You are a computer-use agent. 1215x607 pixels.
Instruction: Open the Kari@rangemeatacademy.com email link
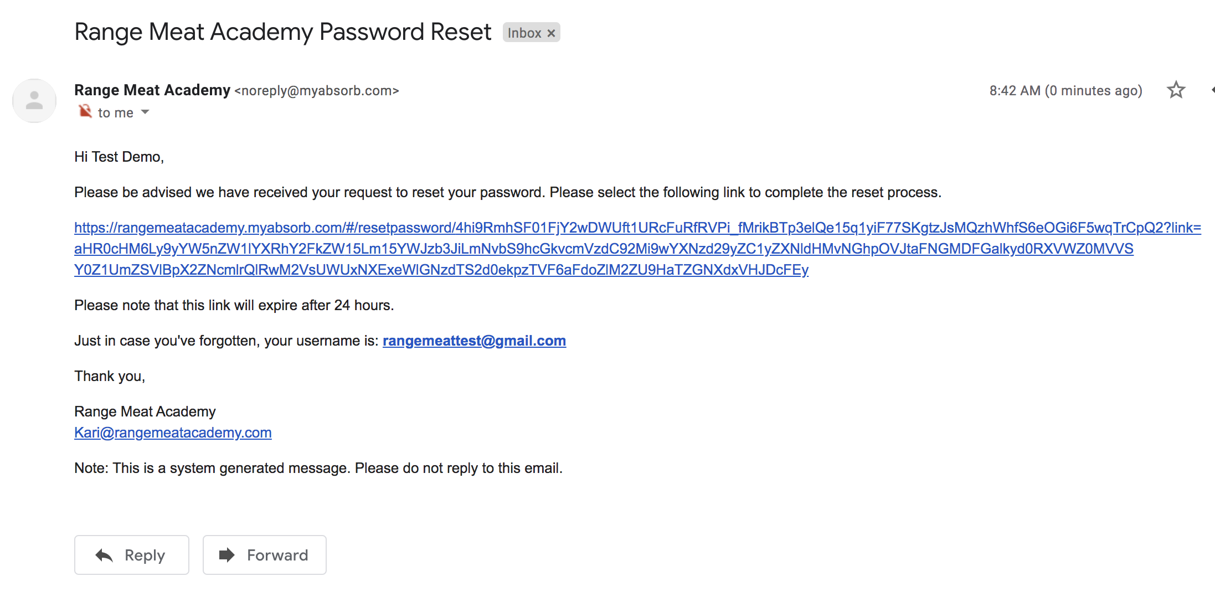tap(173, 433)
